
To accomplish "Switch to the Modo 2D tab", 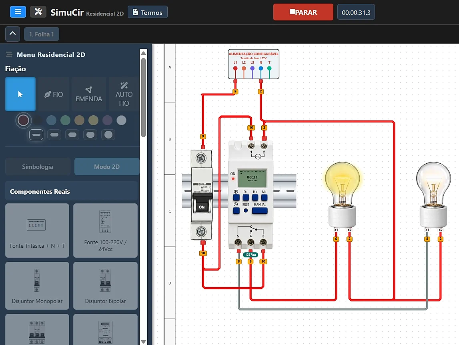I will click(x=107, y=166).
